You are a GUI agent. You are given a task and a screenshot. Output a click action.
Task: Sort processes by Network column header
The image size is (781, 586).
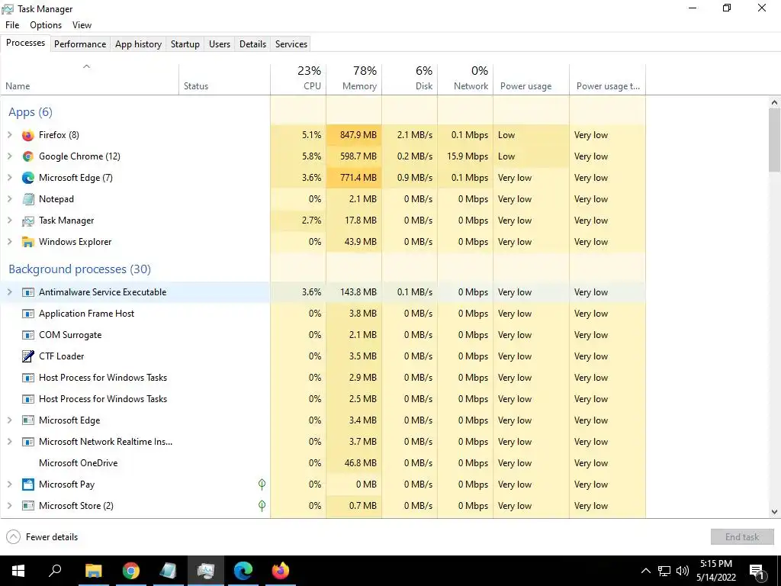(466, 79)
